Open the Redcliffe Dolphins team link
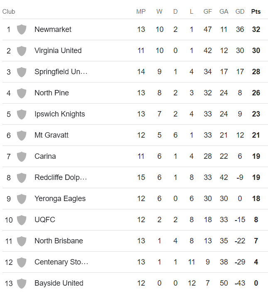The height and width of the screenshot is (296, 268). [x=61, y=177]
